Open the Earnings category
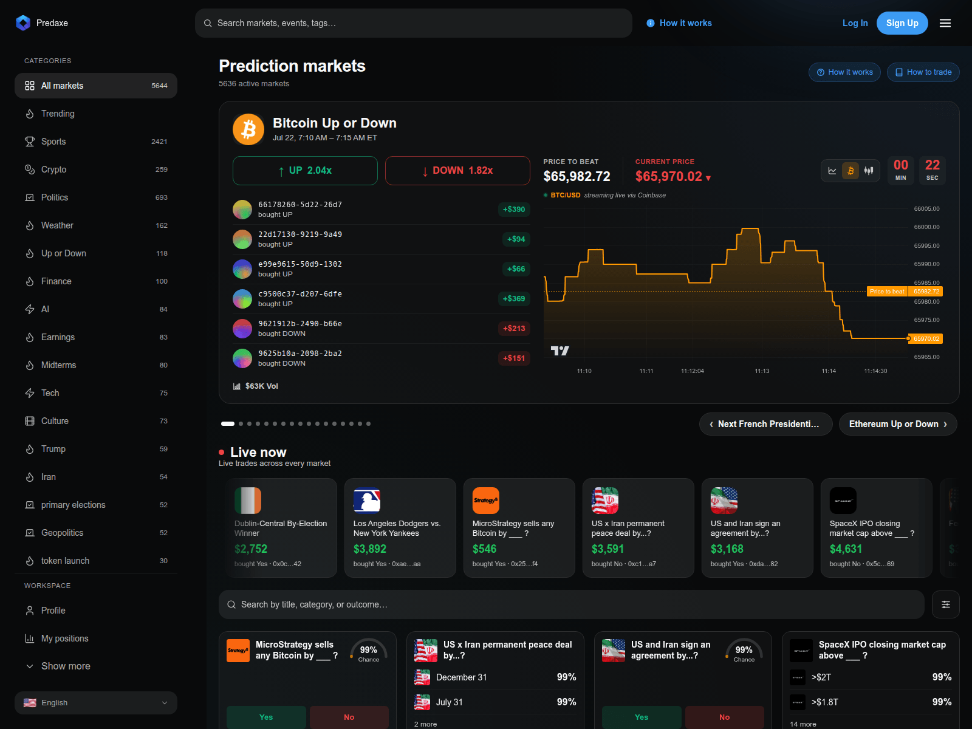Viewport: 972px width, 729px height. click(96, 337)
